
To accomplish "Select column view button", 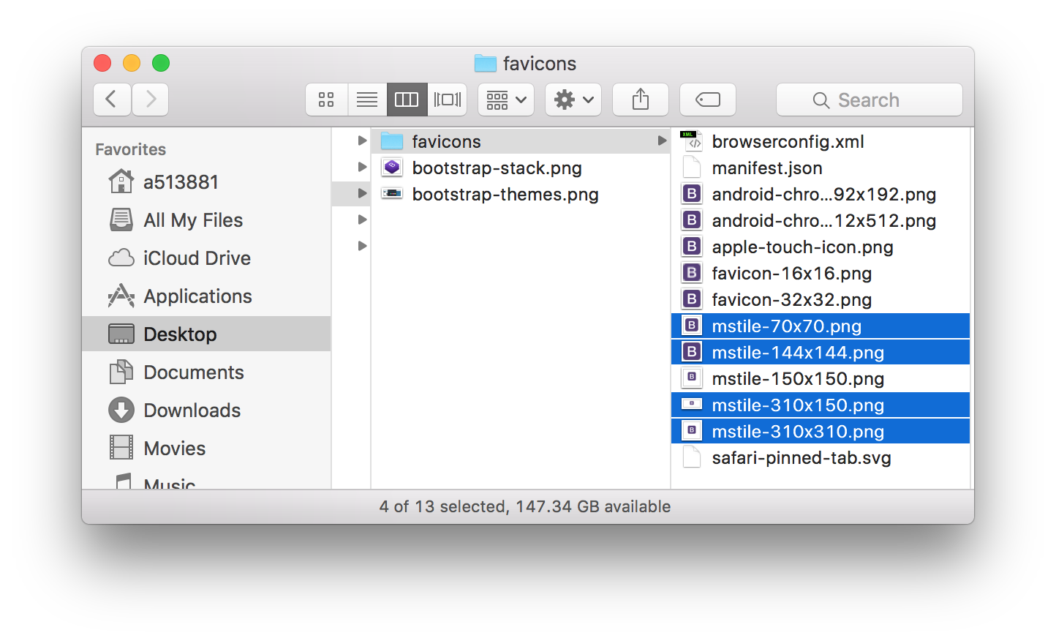I will [x=407, y=100].
